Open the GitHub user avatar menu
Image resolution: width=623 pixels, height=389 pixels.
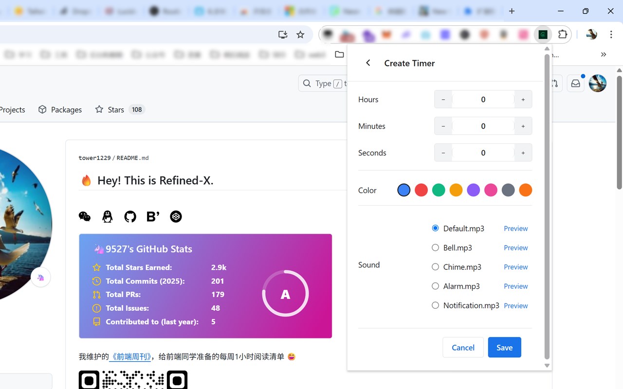pyautogui.click(x=598, y=84)
